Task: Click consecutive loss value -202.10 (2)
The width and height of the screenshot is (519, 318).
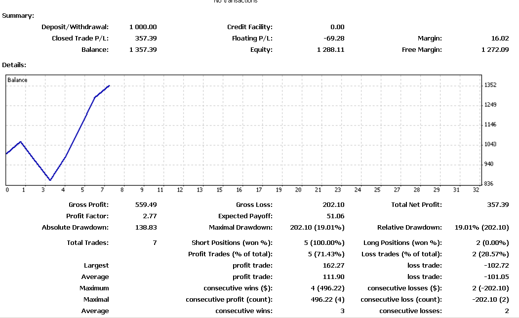Action: 490,299
